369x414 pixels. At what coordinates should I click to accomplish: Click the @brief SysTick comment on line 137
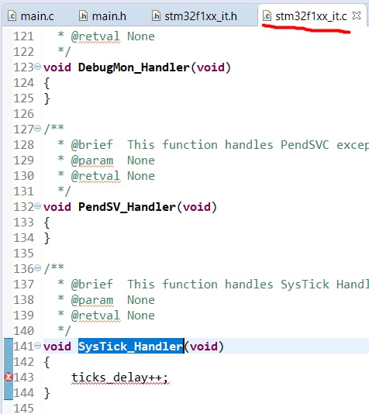tap(213, 285)
